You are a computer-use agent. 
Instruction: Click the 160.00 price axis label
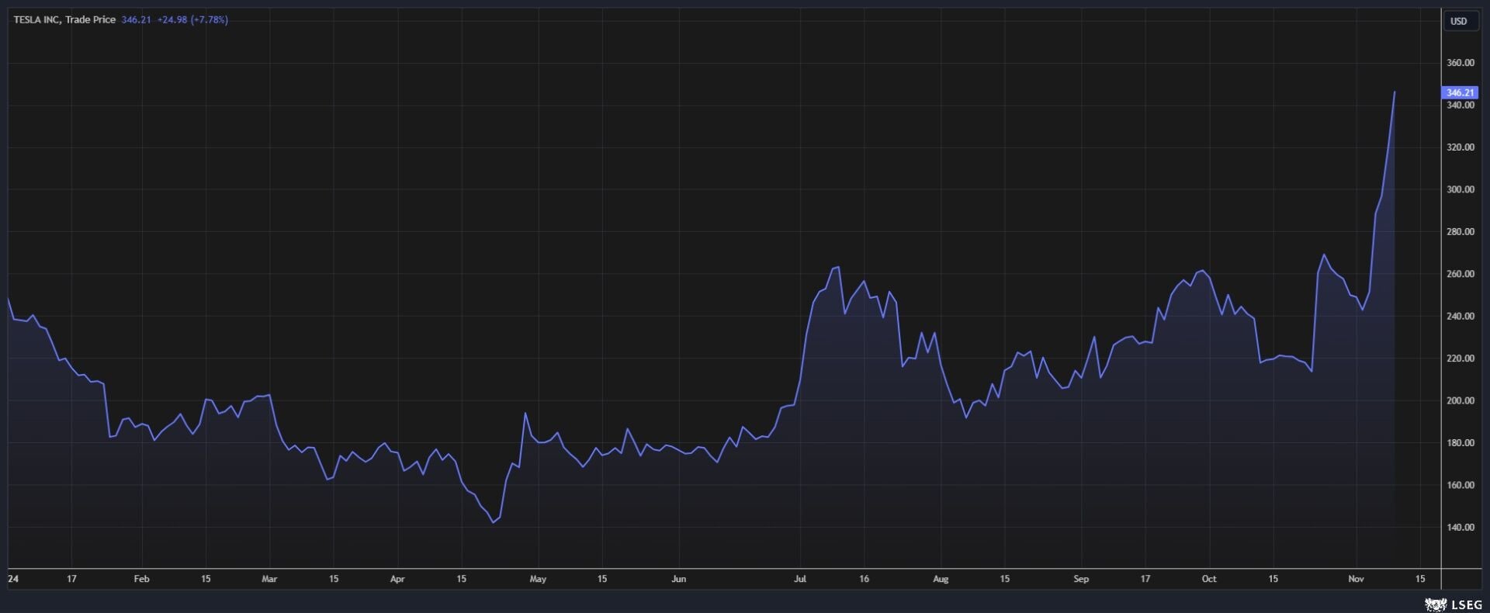pos(1461,485)
